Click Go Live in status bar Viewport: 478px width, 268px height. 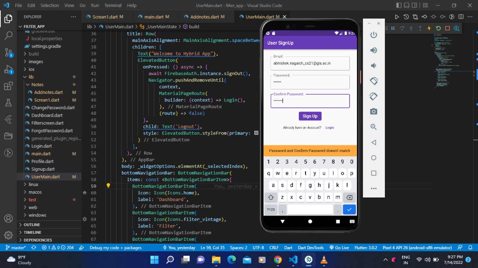coord(339,247)
